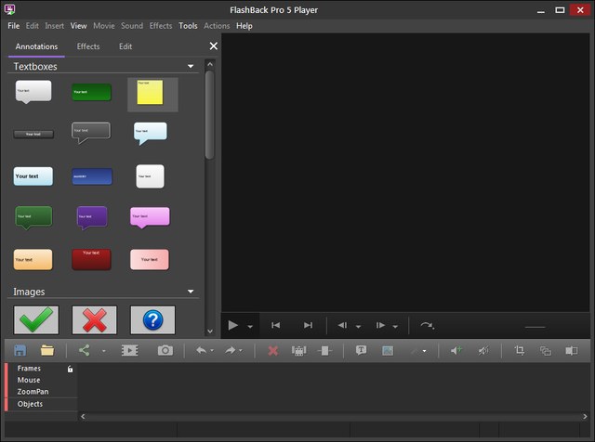Choose the green checkmark image
Screen dimensions: 595x442
coord(36,319)
